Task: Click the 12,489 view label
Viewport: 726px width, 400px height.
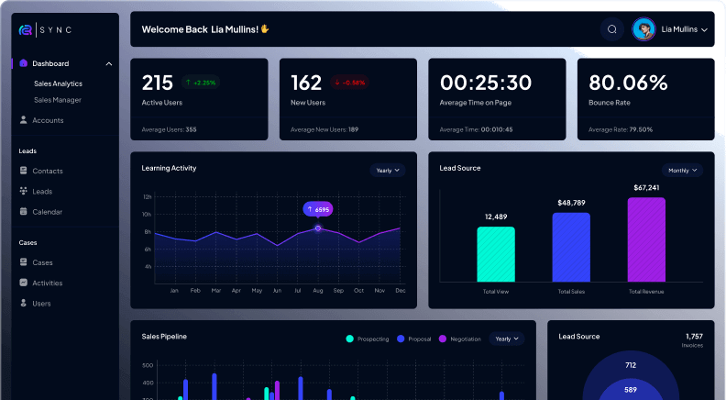Action: (496, 217)
